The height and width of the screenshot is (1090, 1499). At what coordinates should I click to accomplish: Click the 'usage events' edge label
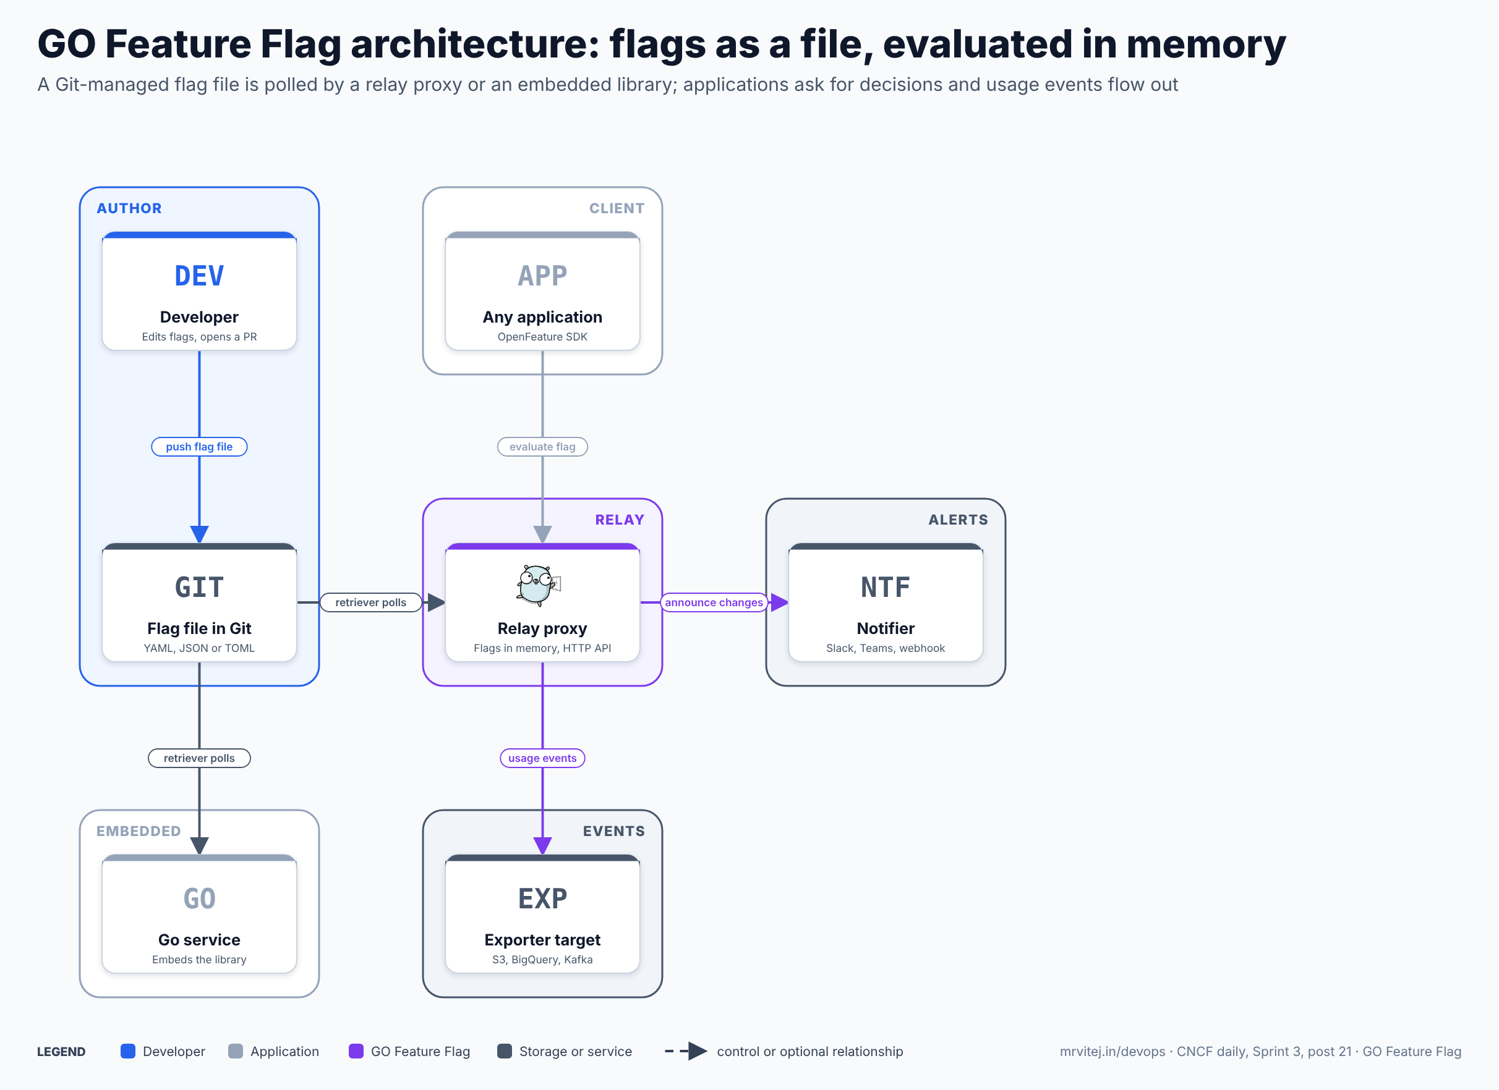coord(542,758)
